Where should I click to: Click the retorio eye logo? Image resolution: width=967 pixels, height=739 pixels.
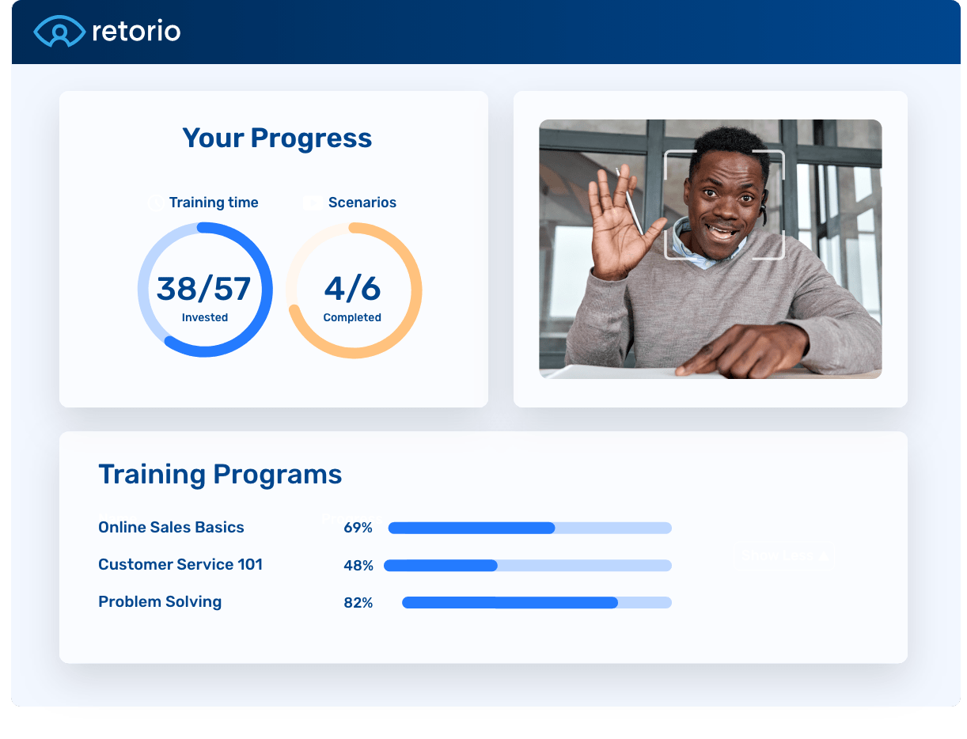pyautogui.click(x=59, y=31)
